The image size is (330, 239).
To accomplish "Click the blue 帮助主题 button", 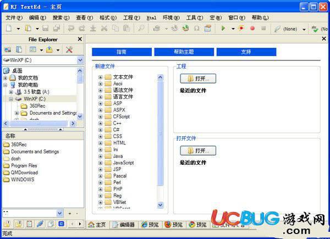I will 184,52.
